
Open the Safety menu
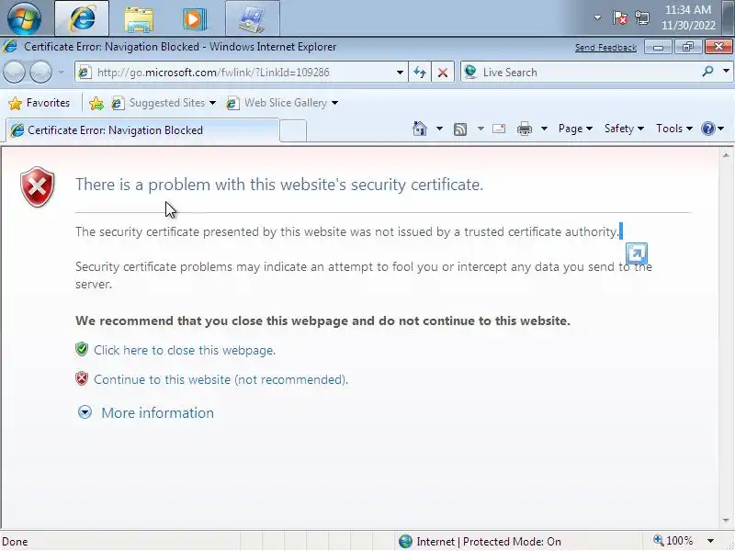624,129
